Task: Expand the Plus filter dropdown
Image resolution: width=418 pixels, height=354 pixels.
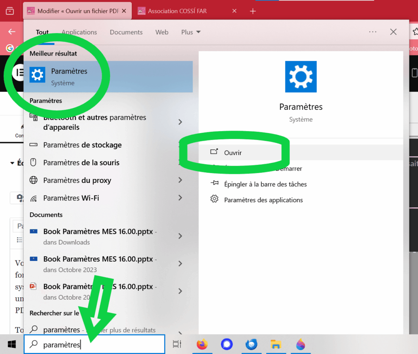Action: 191,32
